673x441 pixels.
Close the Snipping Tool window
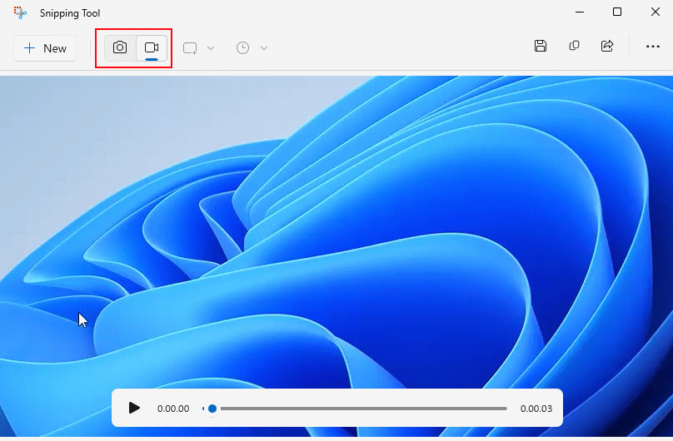656,12
